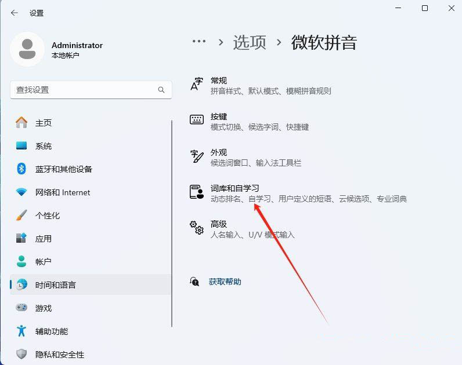Click 候选词窗口、输入法工具栏 description
462x365 pixels.
tap(256, 163)
